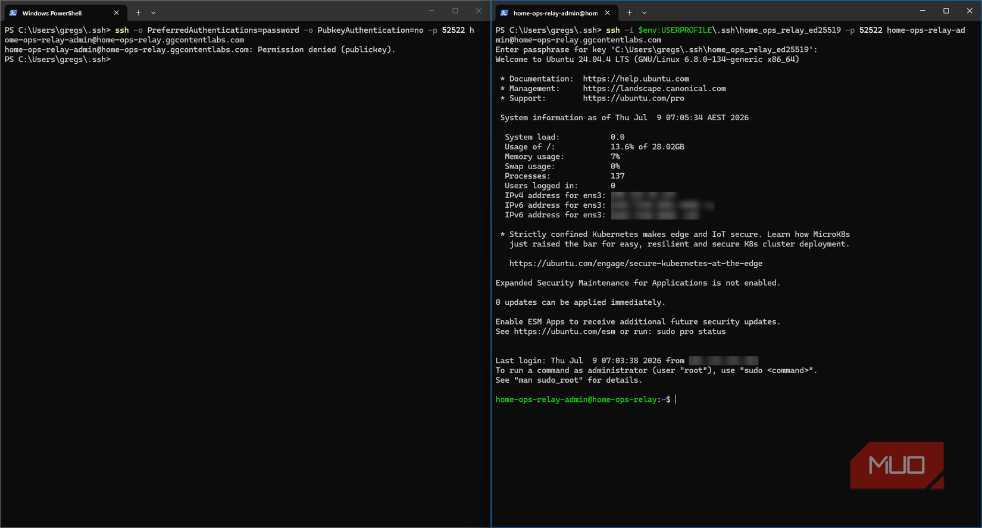This screenshot has width=982, height=528.
Task: Click the PowerShell icon on the right tab
Action: 504,13
